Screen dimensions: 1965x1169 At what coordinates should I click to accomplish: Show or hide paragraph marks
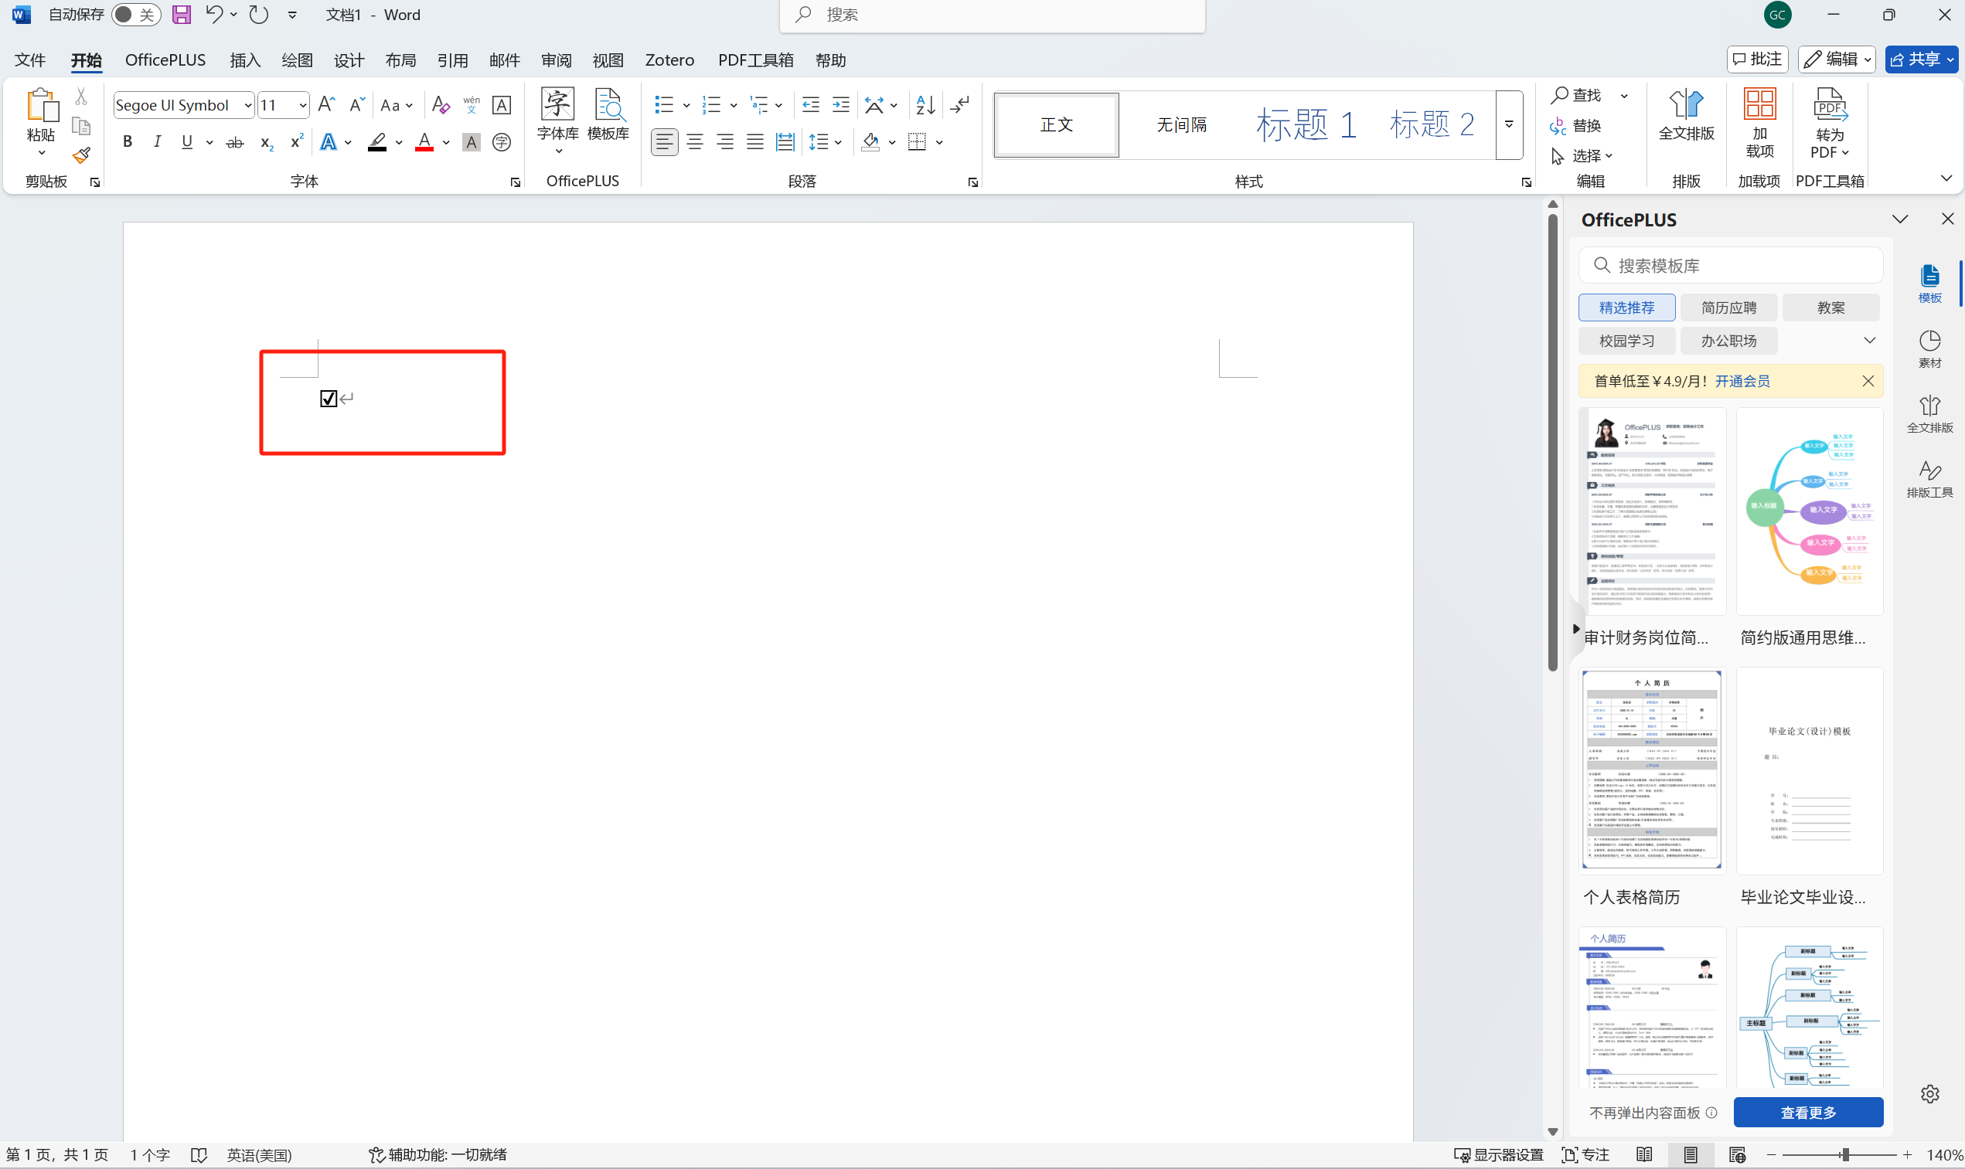[959, 105]
